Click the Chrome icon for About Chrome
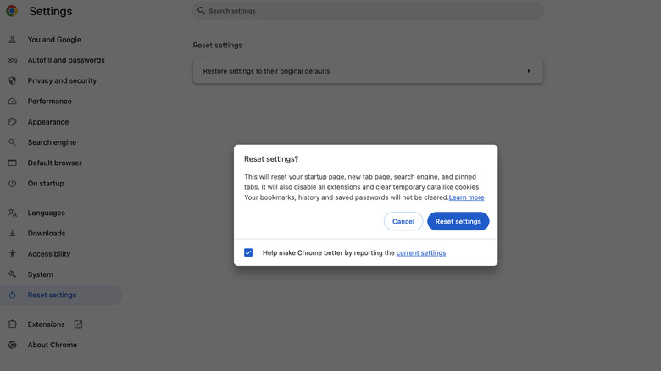The height and width of the screenshot is (371, 661). coord(12,345)
